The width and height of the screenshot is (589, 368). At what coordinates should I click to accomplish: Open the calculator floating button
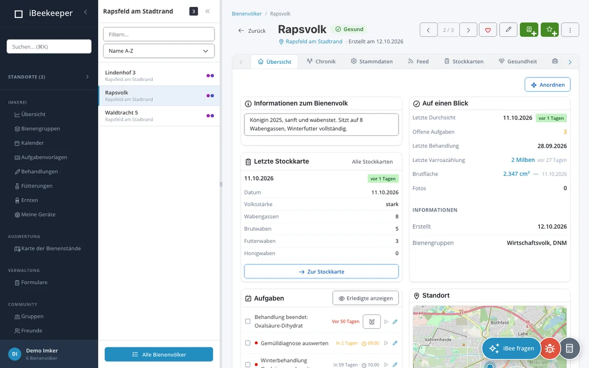tap(569, 348)
